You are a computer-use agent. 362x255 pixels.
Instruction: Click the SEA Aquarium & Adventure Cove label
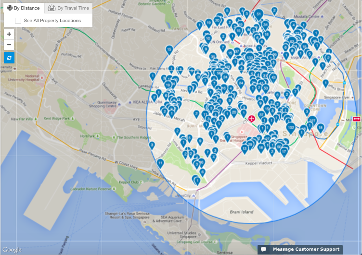(169, 219)
